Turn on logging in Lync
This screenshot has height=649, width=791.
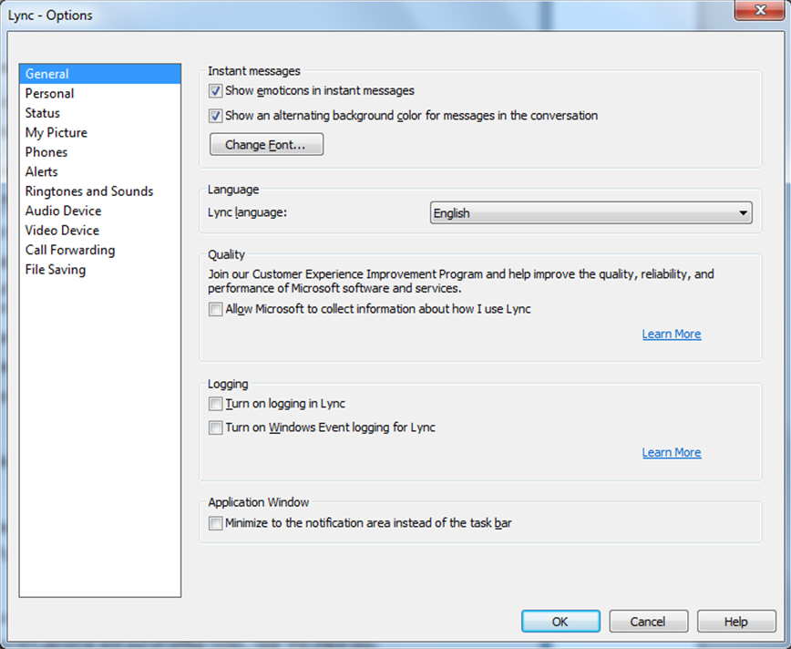click(x=216, y=404)
